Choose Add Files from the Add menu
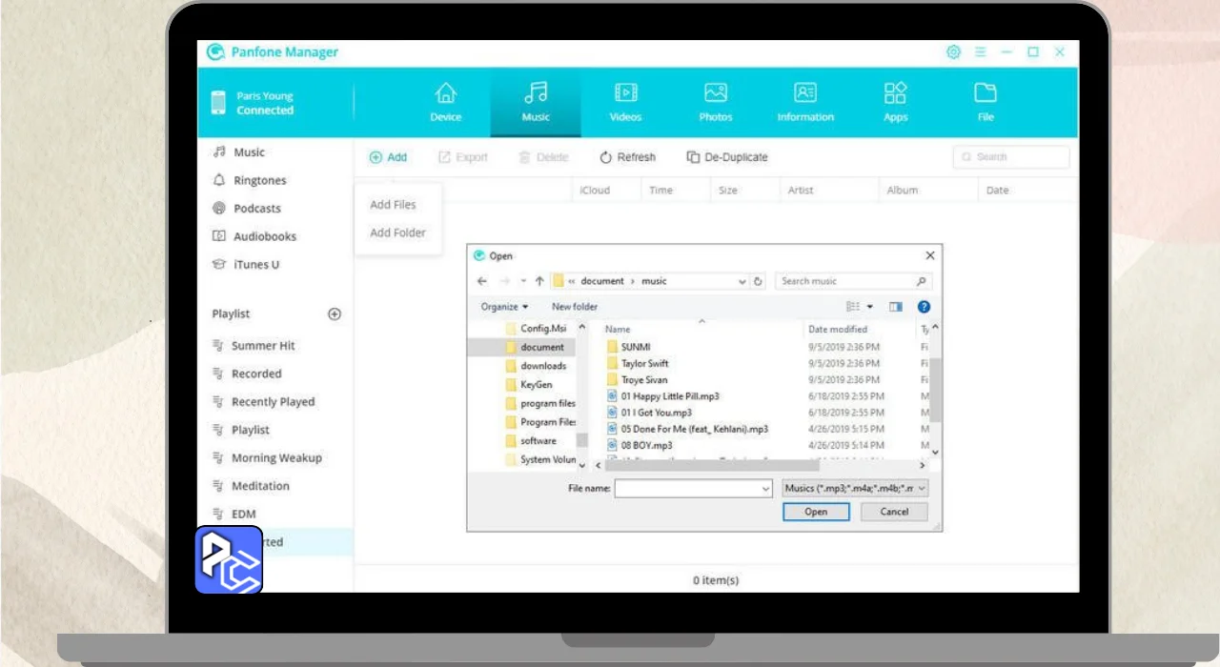1220x667 pixels. pos(393,205)
